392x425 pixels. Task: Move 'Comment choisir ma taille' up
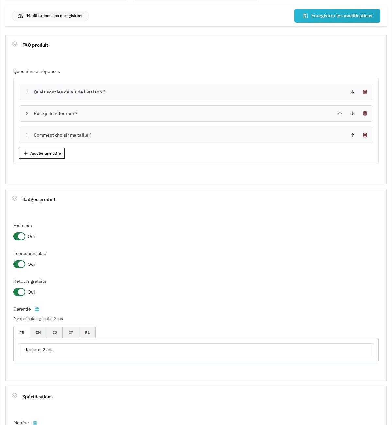click(x=352, y=135)
